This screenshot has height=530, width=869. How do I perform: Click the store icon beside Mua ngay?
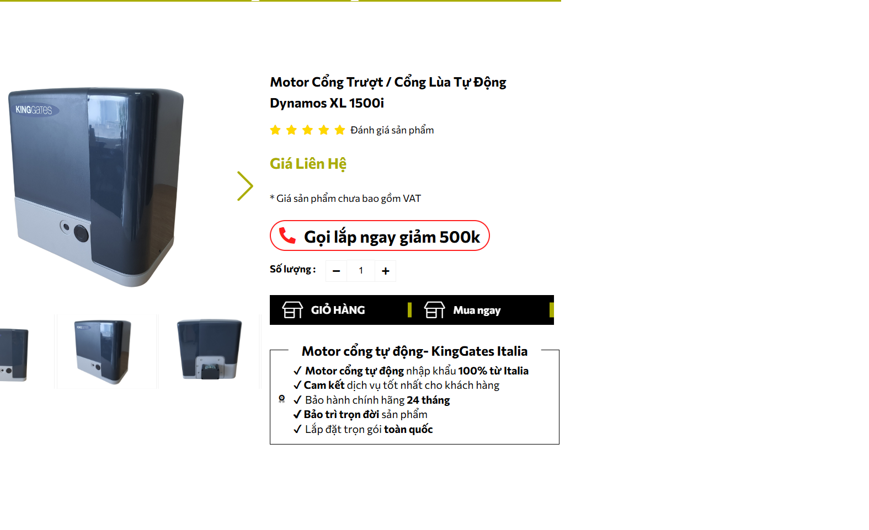[434, 310]
